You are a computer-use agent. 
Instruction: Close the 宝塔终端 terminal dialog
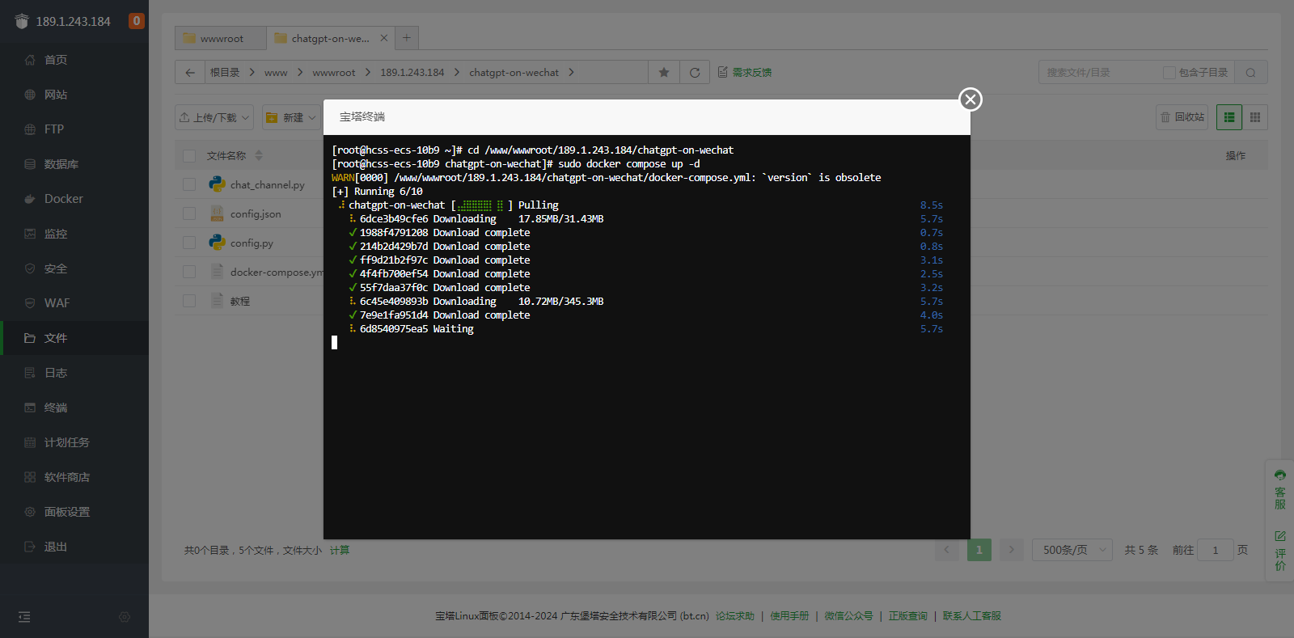pyautogui.click(x=970, y=99)
